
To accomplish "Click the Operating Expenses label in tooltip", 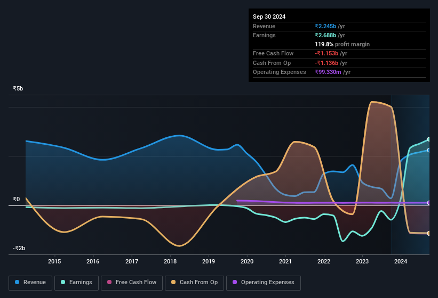I will 280,72.
